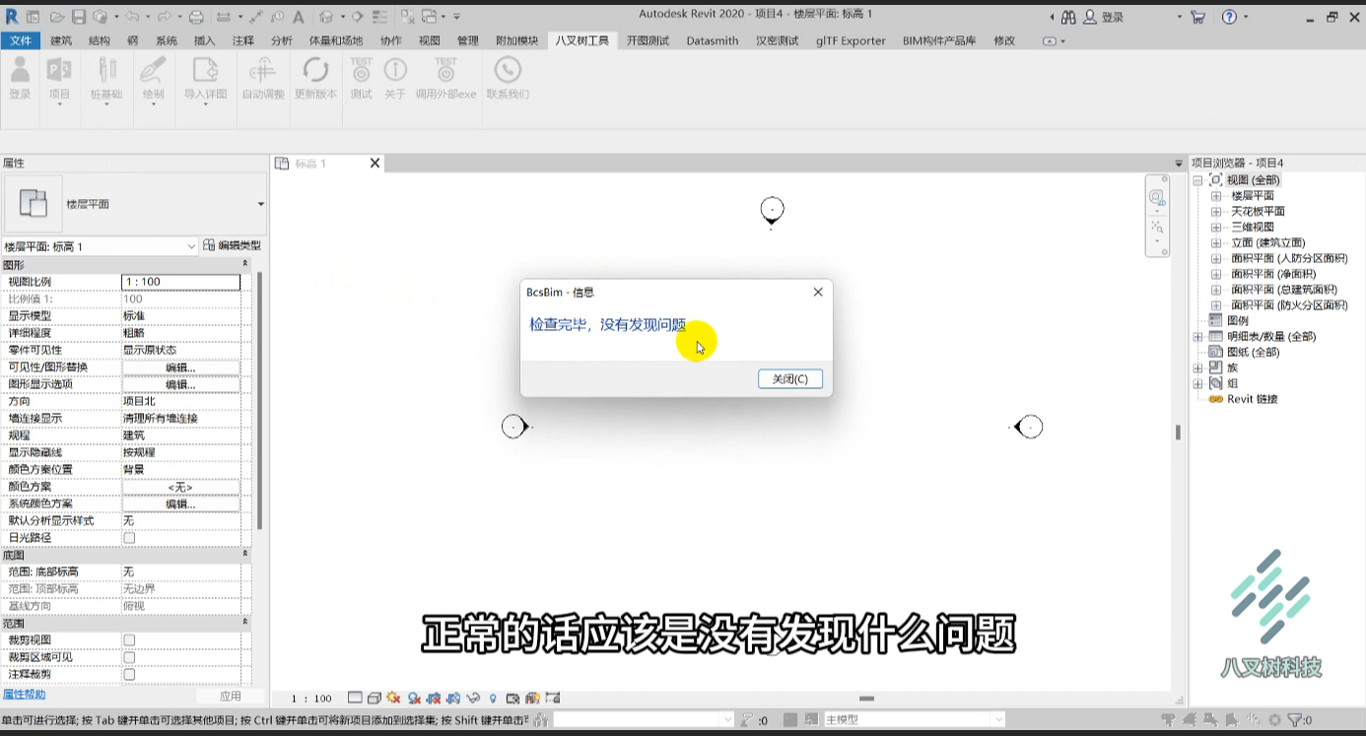Open the shopping cart icon in title bar
This screenshot has height=736, width=1366.
pyautogui.click(x=1197, y=17)
